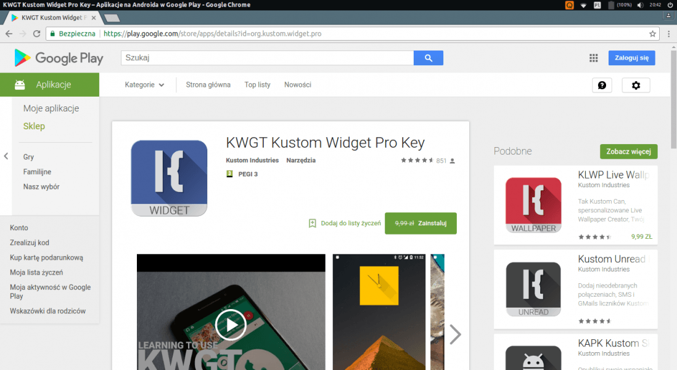Click the KAPK Kustom app icon

pos(533,358)
